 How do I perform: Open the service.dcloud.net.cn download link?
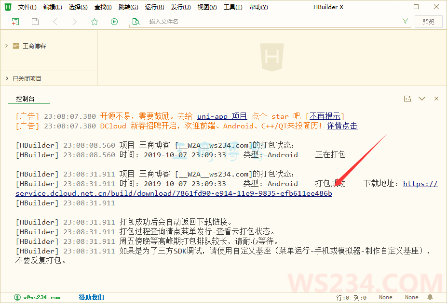pos(174,193)
